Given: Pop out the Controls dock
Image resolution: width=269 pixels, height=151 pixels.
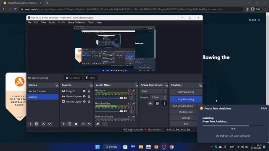Looking at the screenshot, I should tap(200, 85).
